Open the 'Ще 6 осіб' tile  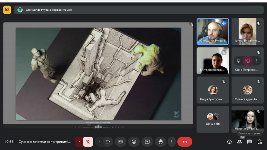[x=213, y=119]
